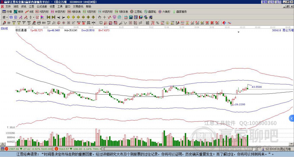
Task: Select the crosshair target circle tool
Action: click(59, 23)
